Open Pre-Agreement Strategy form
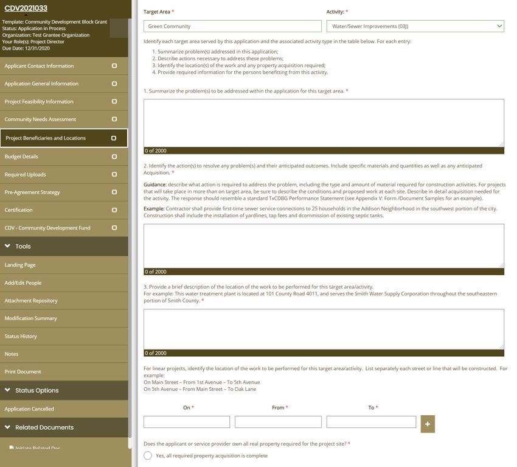 click(x=32, y=192)
